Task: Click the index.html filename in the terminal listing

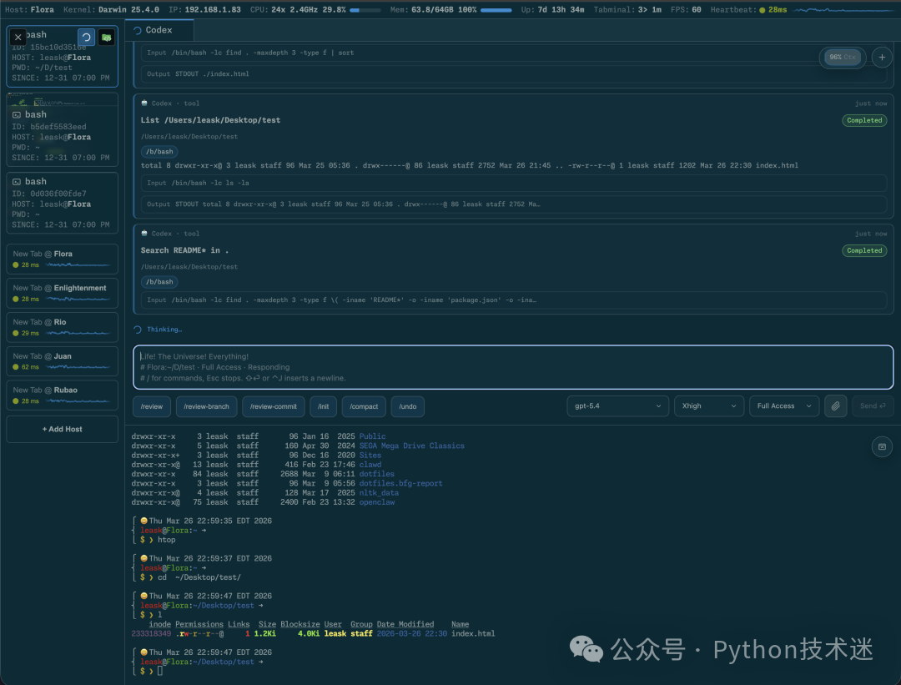Action: point(473,634)
